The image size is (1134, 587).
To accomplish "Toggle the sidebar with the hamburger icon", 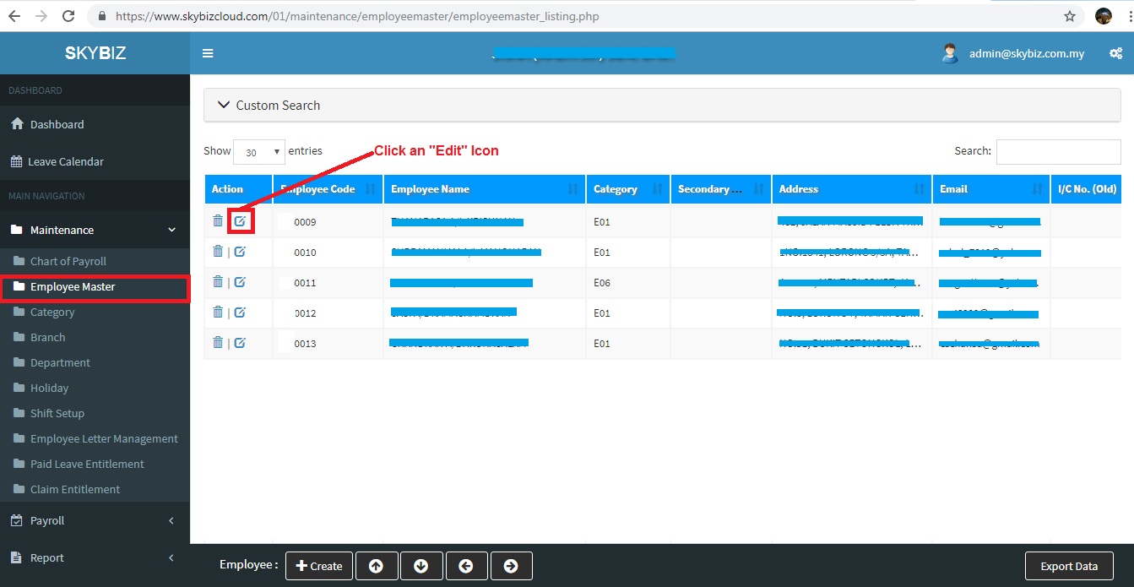I will (x=208, y=53).
